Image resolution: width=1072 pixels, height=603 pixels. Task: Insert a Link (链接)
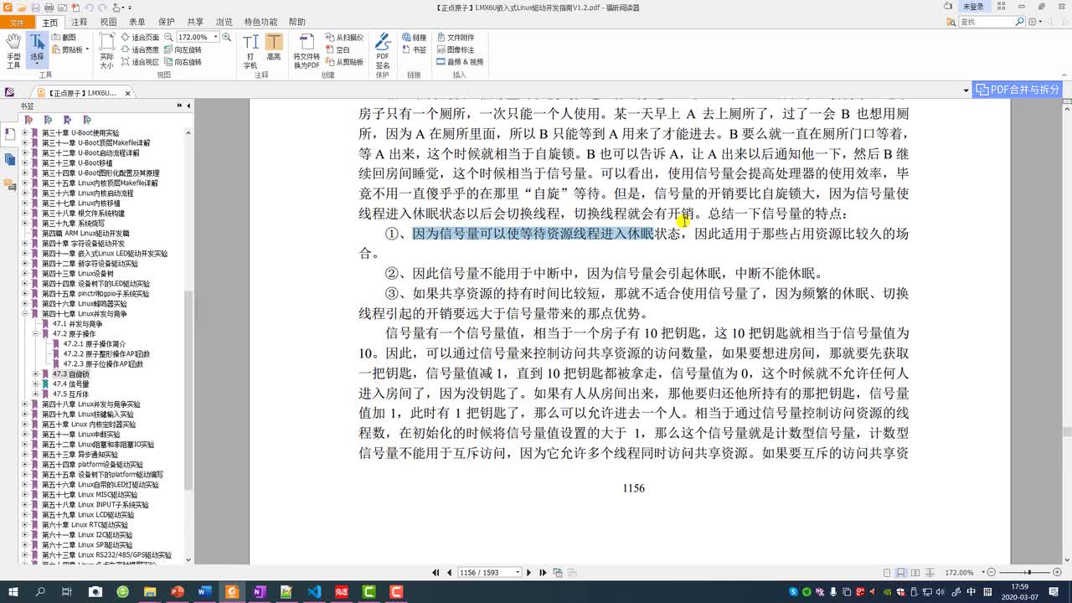[414, 38]
